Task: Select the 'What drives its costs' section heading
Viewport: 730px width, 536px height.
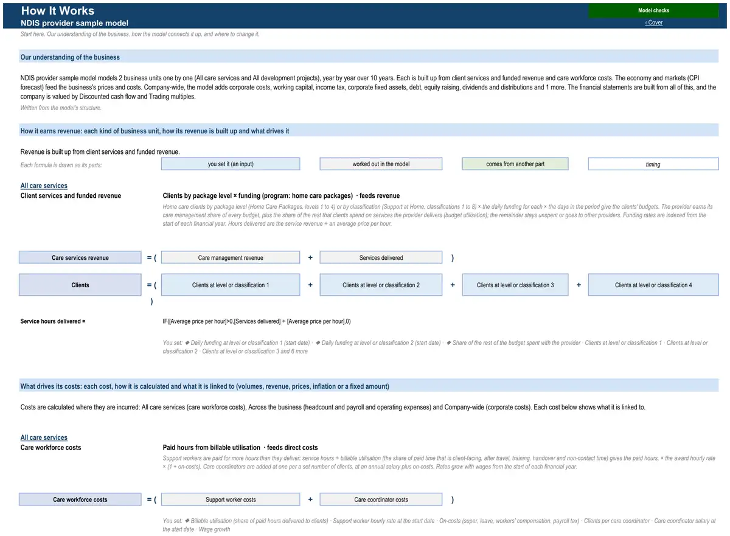Action: [205, 386]
